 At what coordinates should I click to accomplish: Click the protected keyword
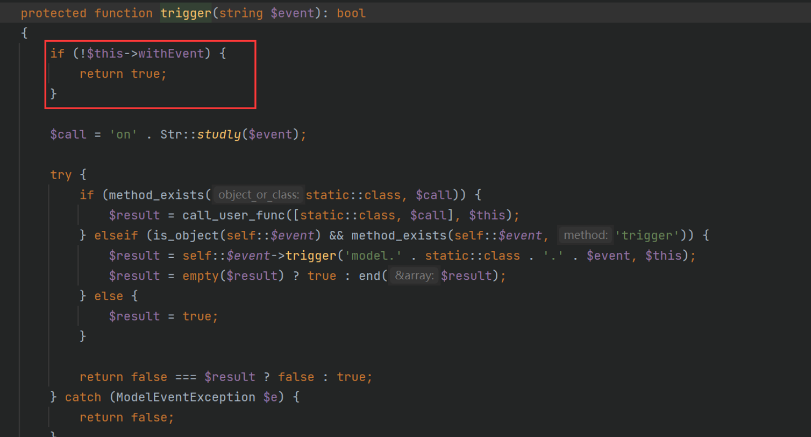click(x=54, y=13)
